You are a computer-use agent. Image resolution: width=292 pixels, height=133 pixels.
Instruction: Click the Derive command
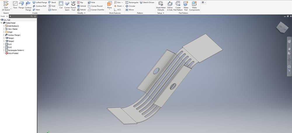[53, 10]
